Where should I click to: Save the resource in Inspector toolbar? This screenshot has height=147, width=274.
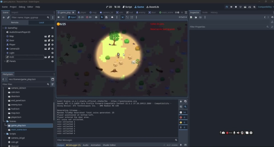200,17
